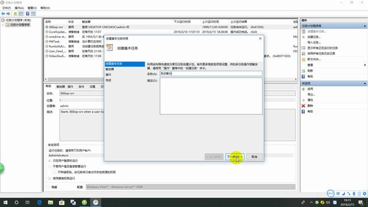
Task: Click the help icon in the toolbar
Action: (x=28, y=14)
